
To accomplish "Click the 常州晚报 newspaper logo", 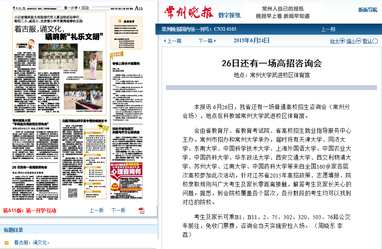I will pos(188,12).
